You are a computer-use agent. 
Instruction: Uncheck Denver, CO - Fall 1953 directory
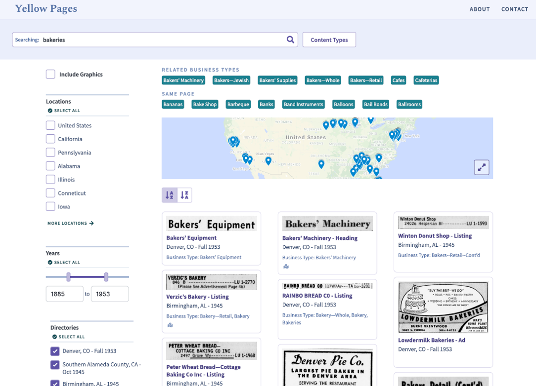[55, 351]
